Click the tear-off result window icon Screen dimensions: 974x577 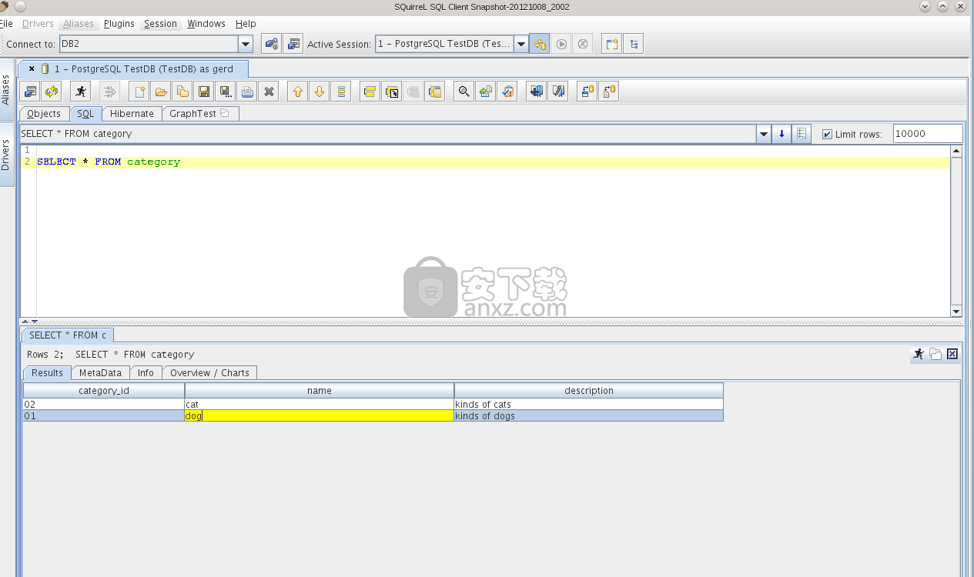pos(936,354)
